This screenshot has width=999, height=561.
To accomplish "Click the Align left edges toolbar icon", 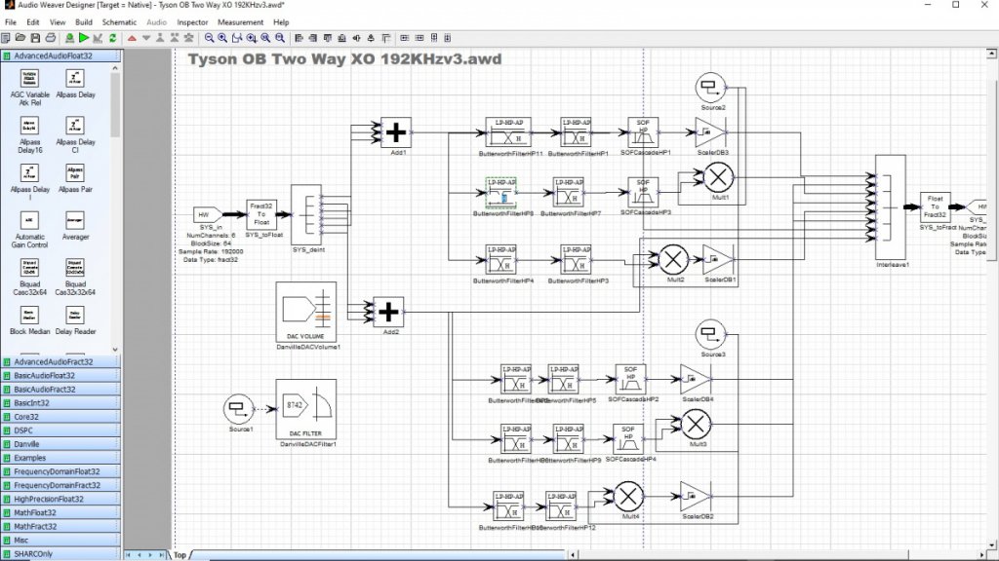I will tap(299, 38).
